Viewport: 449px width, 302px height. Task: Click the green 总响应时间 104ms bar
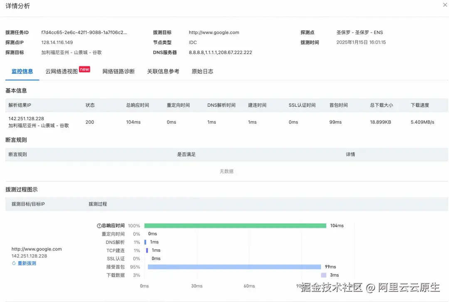235,226
